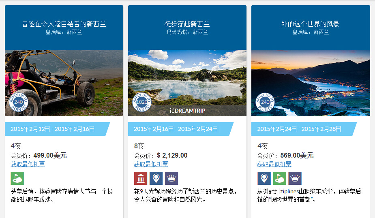Click the crown icon in the third card
375x218 pixels.
coord(295,178)
